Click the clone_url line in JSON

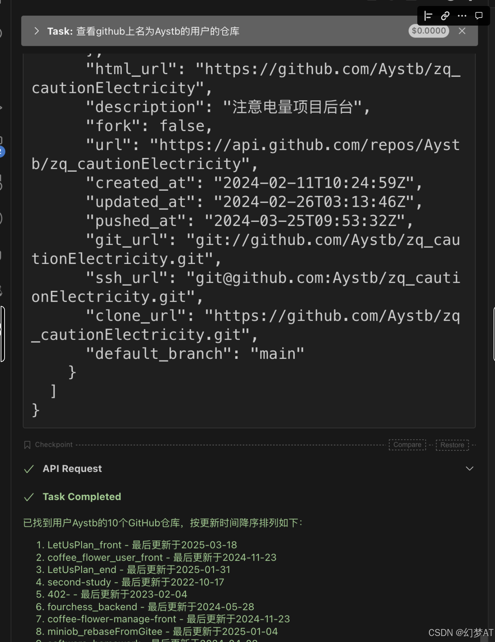tap(246, 325)
